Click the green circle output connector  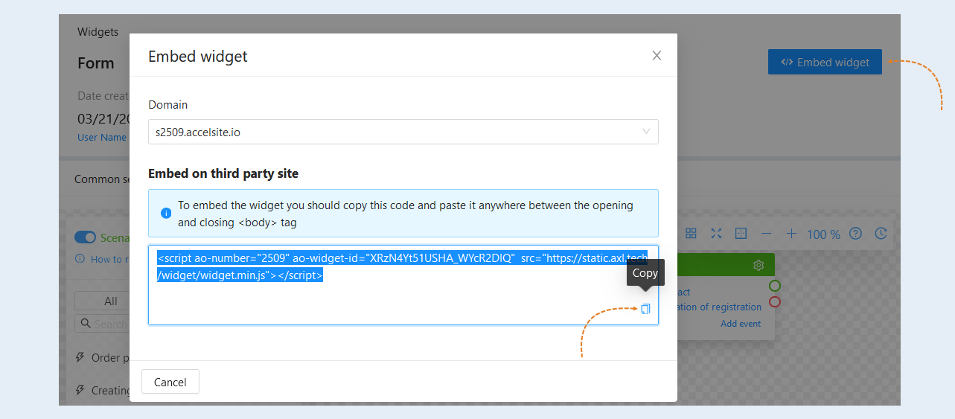tap(775, 286)
